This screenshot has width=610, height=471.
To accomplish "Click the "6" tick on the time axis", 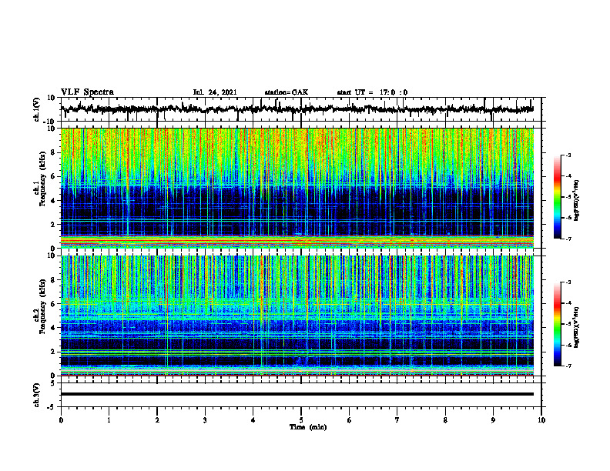I will point(350,420).
